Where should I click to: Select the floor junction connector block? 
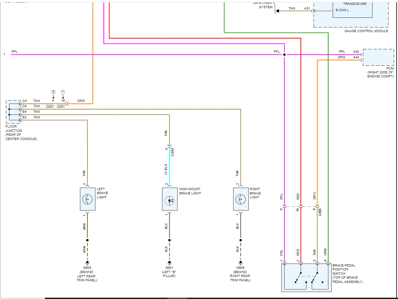click(13, 112)
